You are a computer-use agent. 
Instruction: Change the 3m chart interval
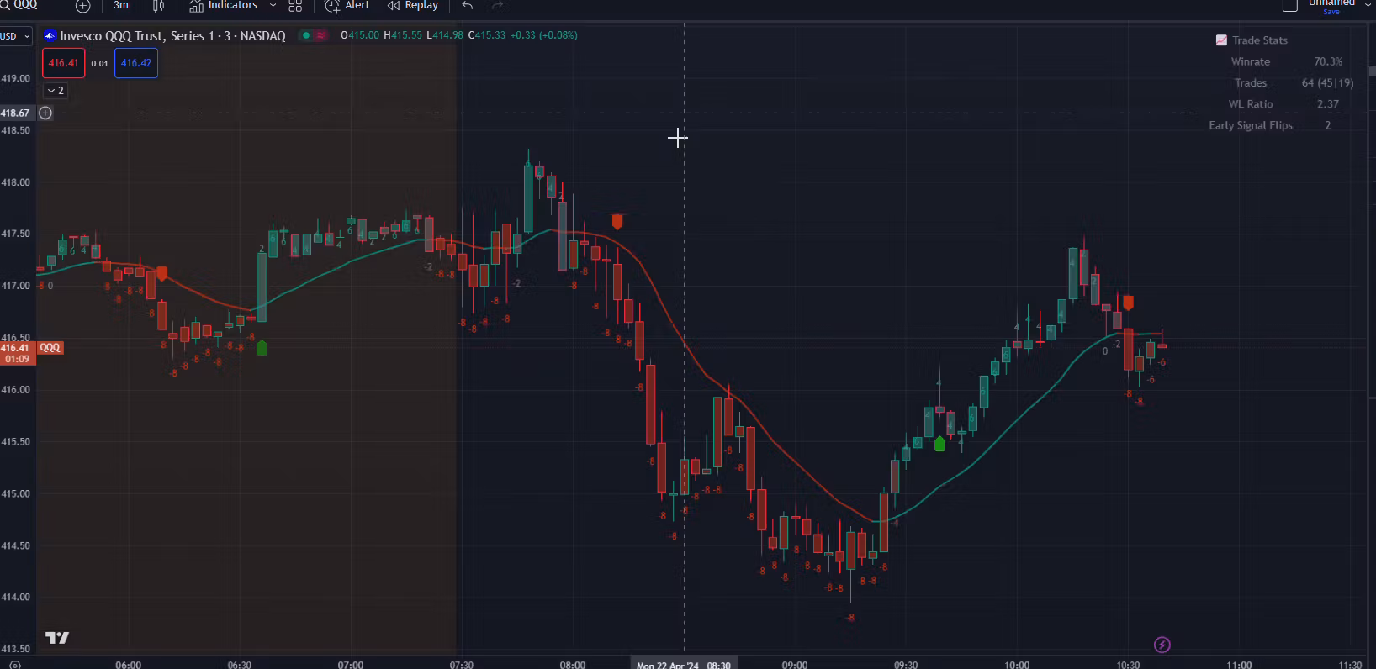click(x=121, y=5)
